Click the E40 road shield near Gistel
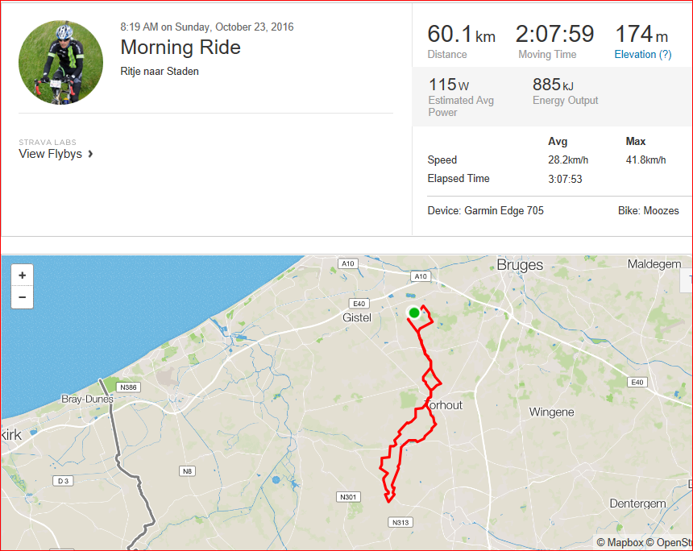 click(359, 304)
